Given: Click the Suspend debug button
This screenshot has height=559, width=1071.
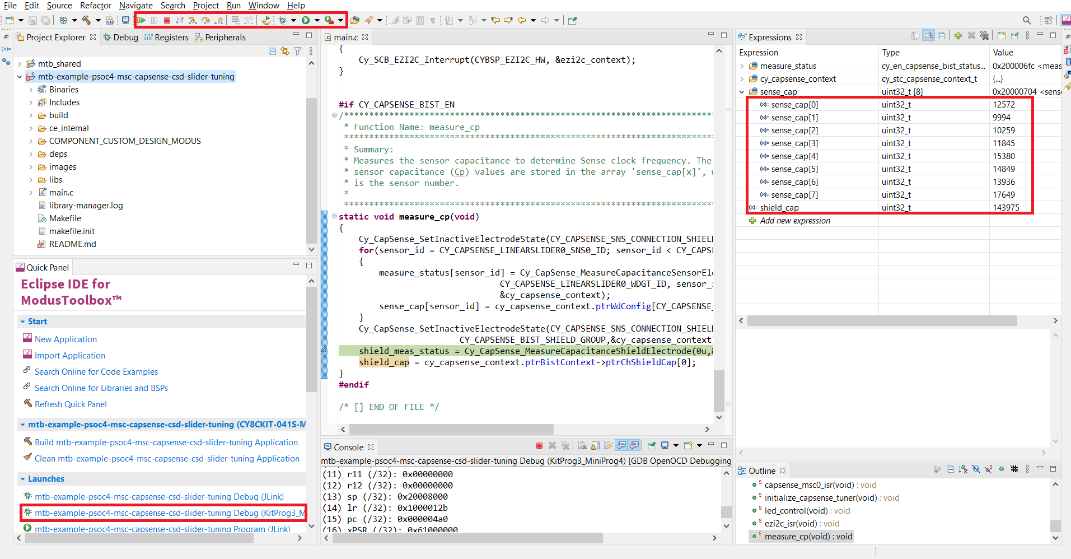Looking at the screenshot, I should (x=154, y=21).
